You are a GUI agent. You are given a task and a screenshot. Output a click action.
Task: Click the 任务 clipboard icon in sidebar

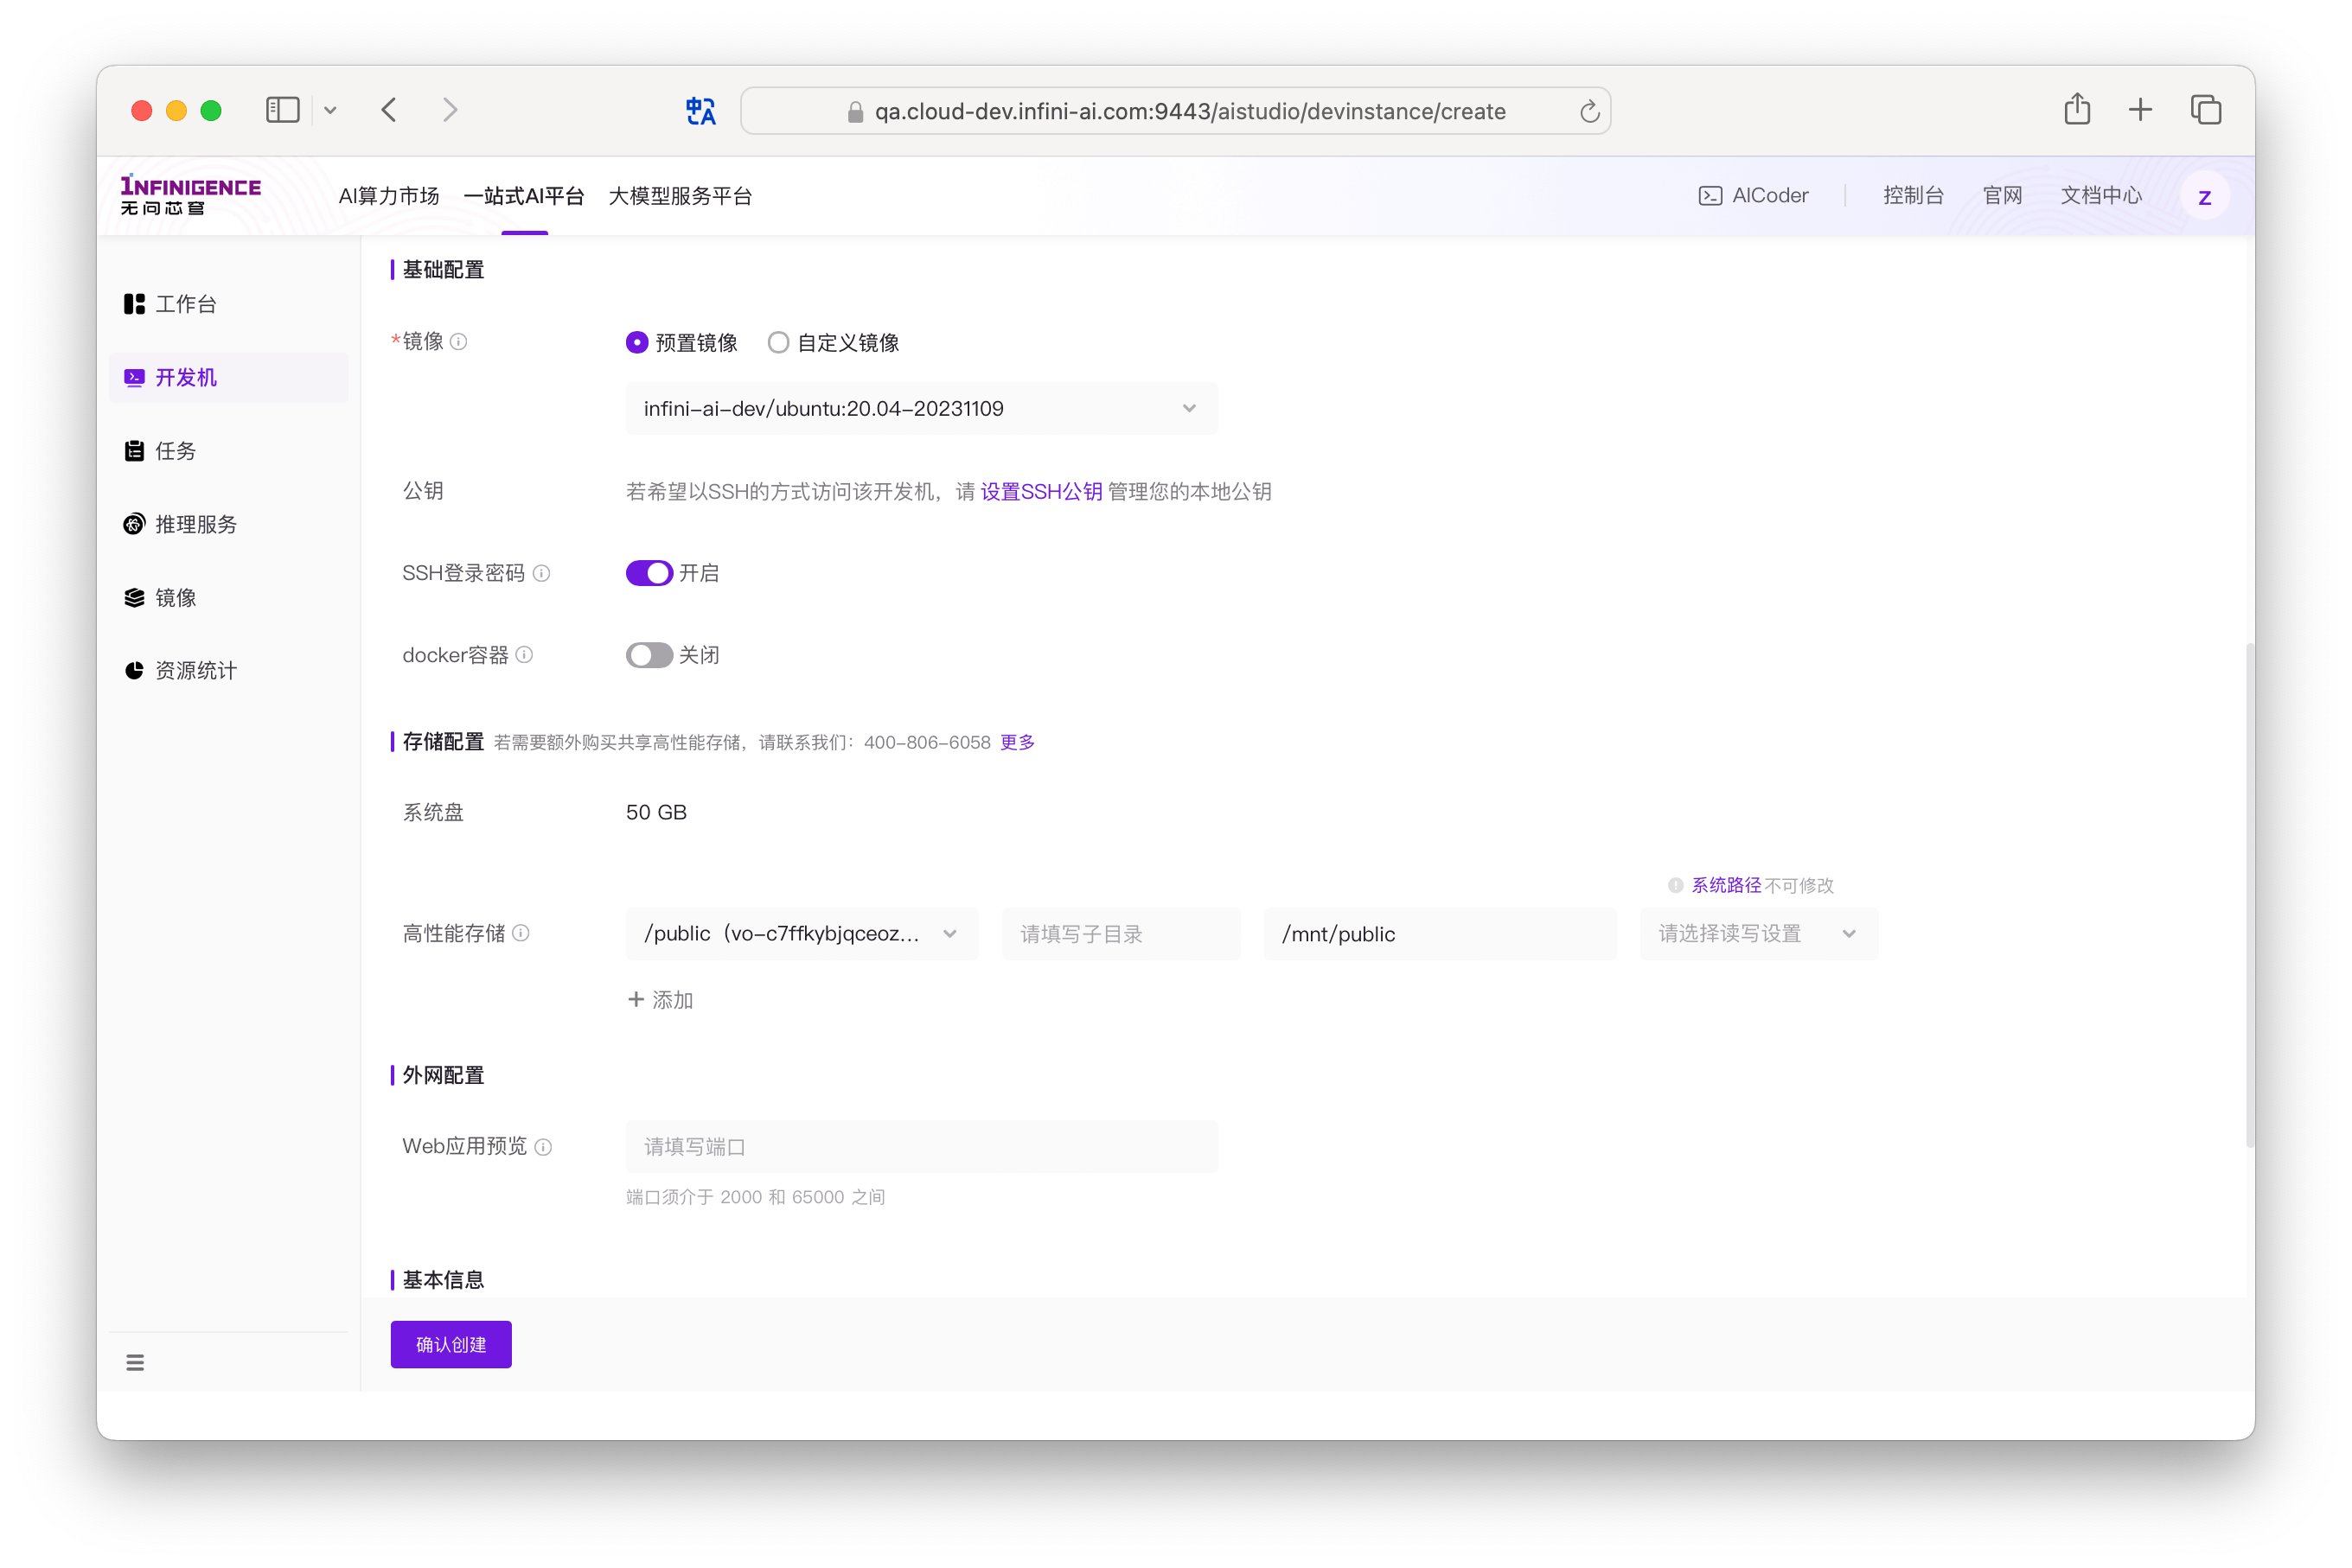click(x=134, y=451)
